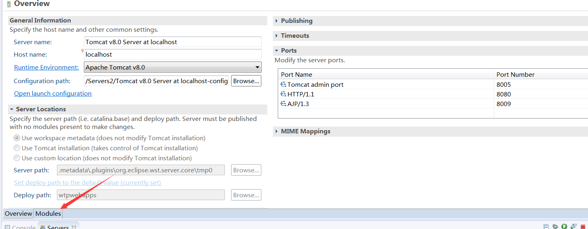The height and width of the screenshot is (229, 588).
Task: Open the Runtime Environment link
Action: pyautogui.click(x=47, y=67)
